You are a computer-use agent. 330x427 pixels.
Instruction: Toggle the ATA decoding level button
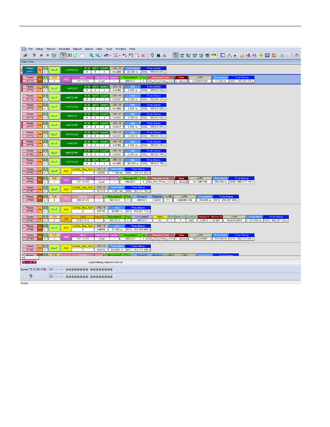[214, 55]
